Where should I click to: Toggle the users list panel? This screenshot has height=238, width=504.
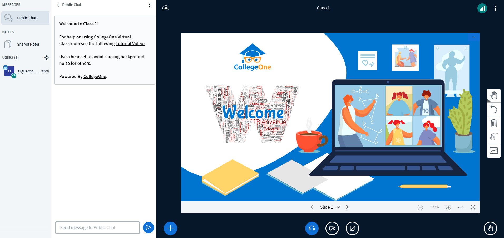click(x=165, y=8)
